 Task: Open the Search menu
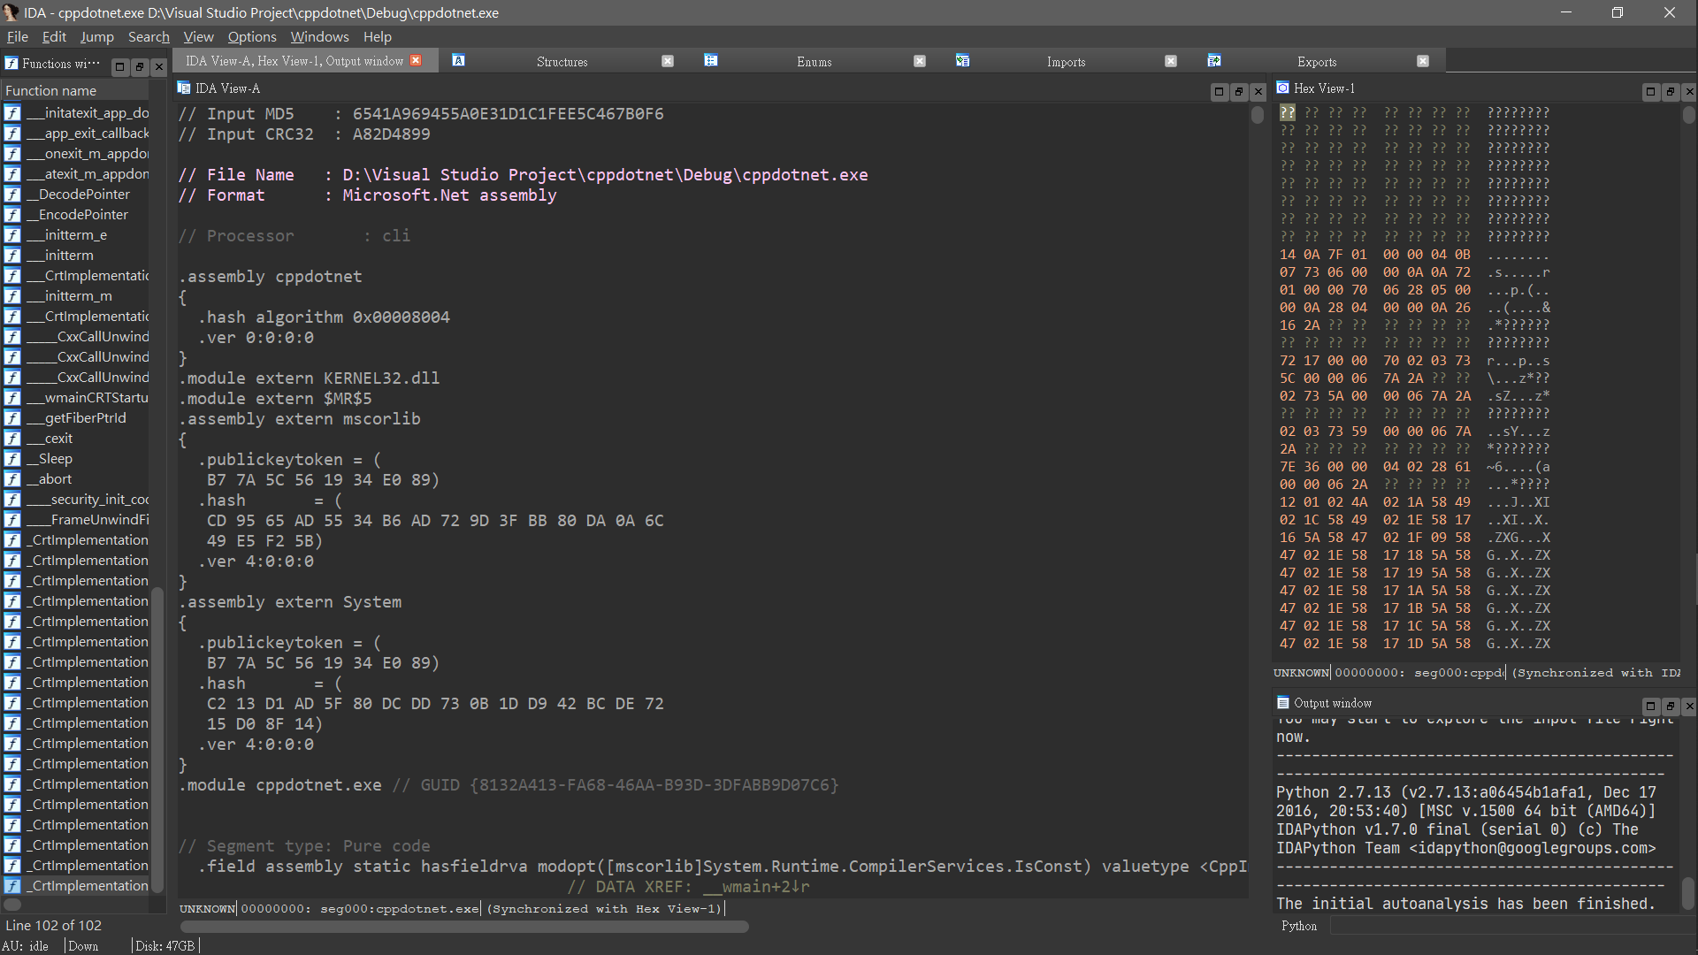click(x=149, y=36)
